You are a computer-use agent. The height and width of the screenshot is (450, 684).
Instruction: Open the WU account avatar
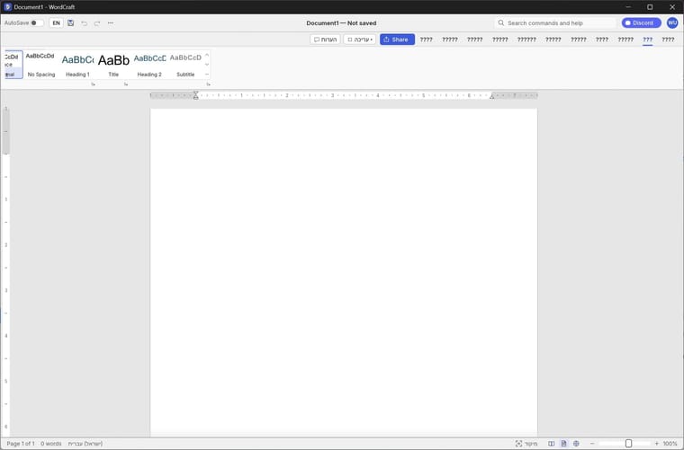coord(672,23)
